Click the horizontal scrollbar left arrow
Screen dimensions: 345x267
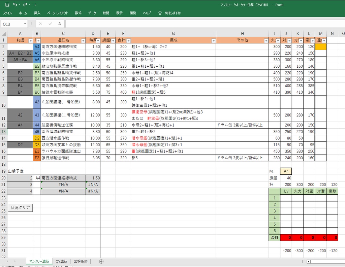pos(309,261)
